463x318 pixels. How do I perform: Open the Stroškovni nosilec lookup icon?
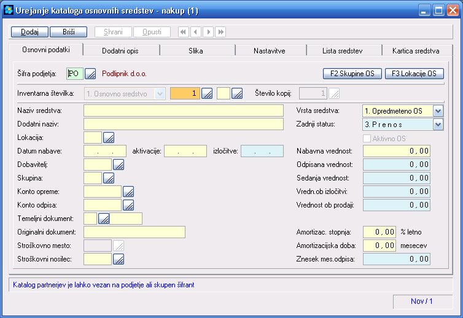click(x=119, y=259)
